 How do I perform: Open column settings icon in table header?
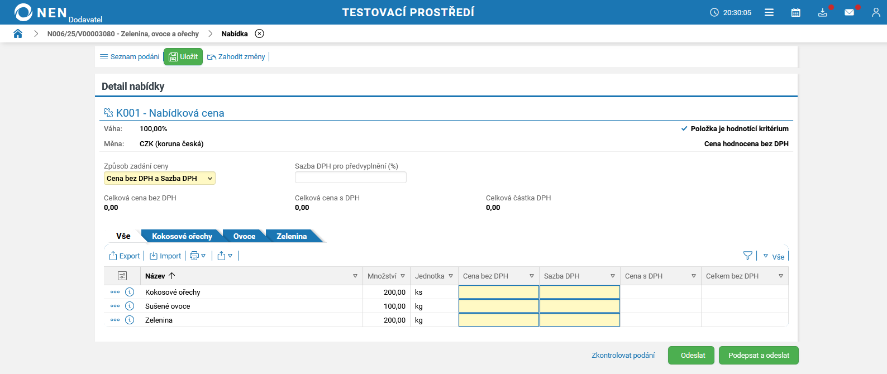point(122,276)
